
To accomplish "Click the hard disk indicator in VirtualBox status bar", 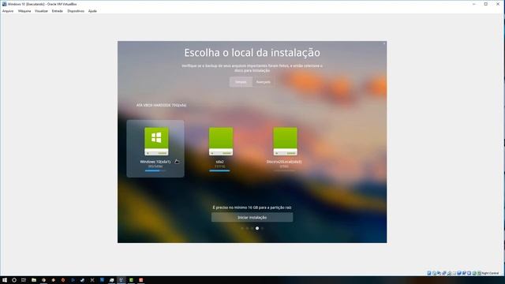I will (429, 273).
